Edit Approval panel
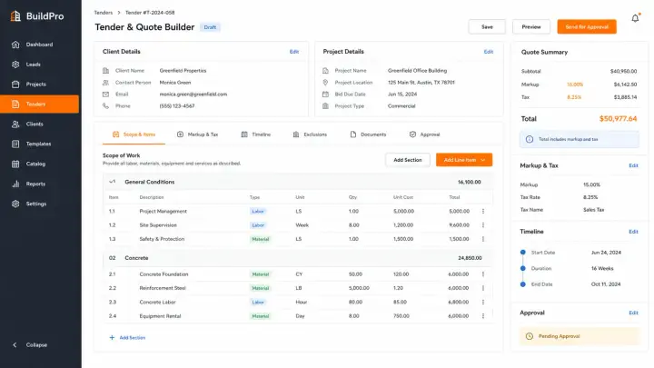Viewport: 654px width, 368px height. tap(633, 313)
